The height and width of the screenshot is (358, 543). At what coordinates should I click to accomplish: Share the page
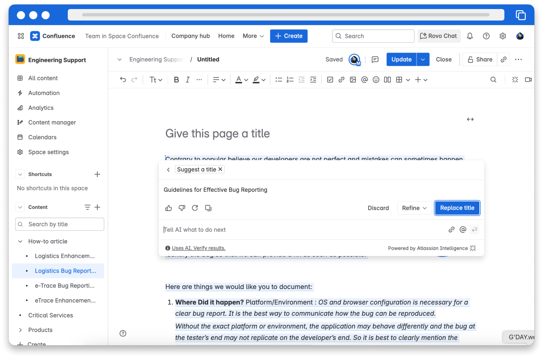tap(480, 60)
